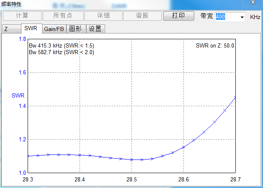This screenshot has width=263, height=188.
Task: Click the 频率特性 window title
Action: [x=12, y=4]
